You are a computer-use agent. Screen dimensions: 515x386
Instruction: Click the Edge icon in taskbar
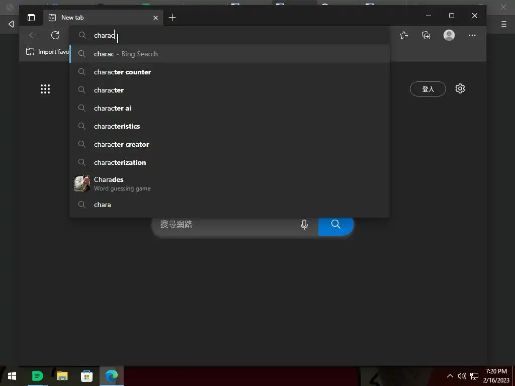(x=112, y=376)
